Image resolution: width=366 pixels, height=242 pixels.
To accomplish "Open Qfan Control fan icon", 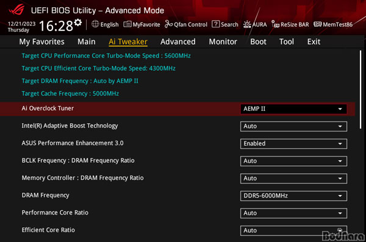I will coord(168,24).
